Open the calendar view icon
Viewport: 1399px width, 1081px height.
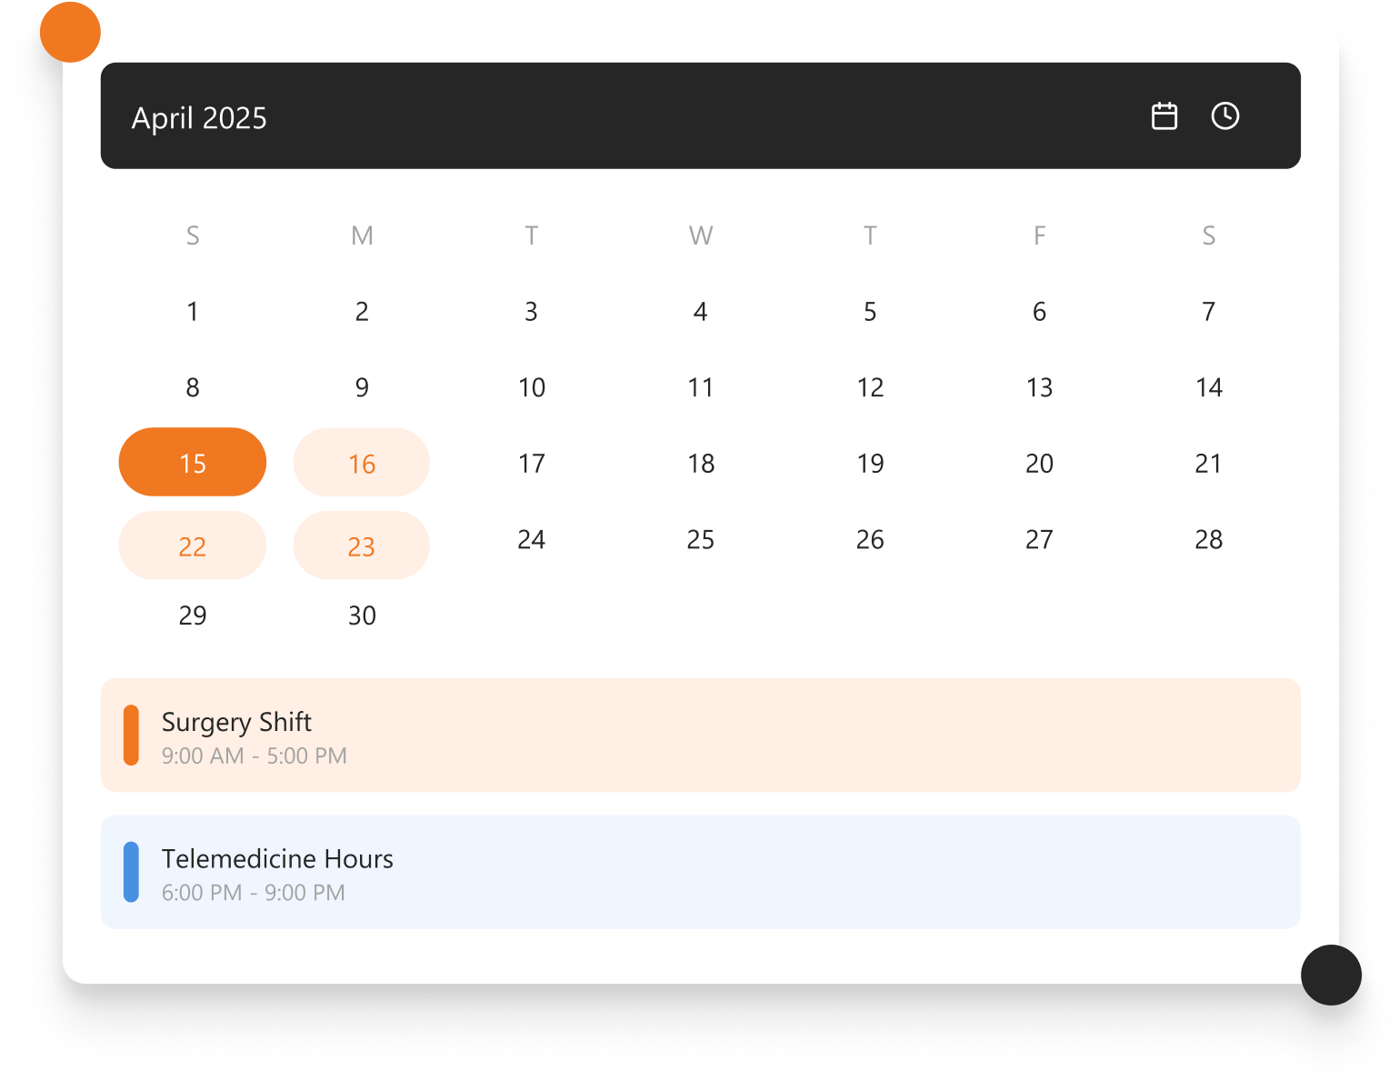pyautogui.click(x=1164, y=116)
